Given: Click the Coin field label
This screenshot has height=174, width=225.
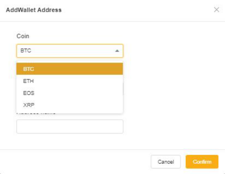Looking at the screenshot, I should click(23, 36).
